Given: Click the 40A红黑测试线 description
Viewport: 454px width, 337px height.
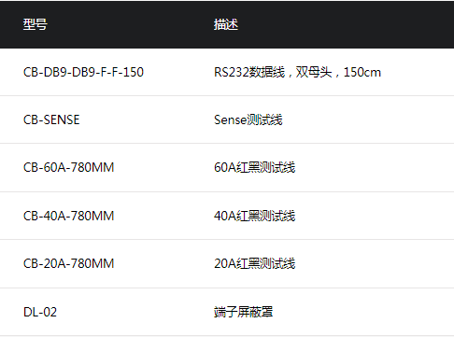Looking at the screenshot, I should [254, 216].
